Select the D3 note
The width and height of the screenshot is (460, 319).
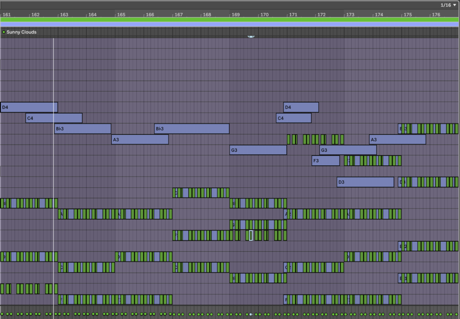point(365,182)
